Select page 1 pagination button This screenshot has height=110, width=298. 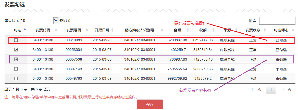pos(271,90)
